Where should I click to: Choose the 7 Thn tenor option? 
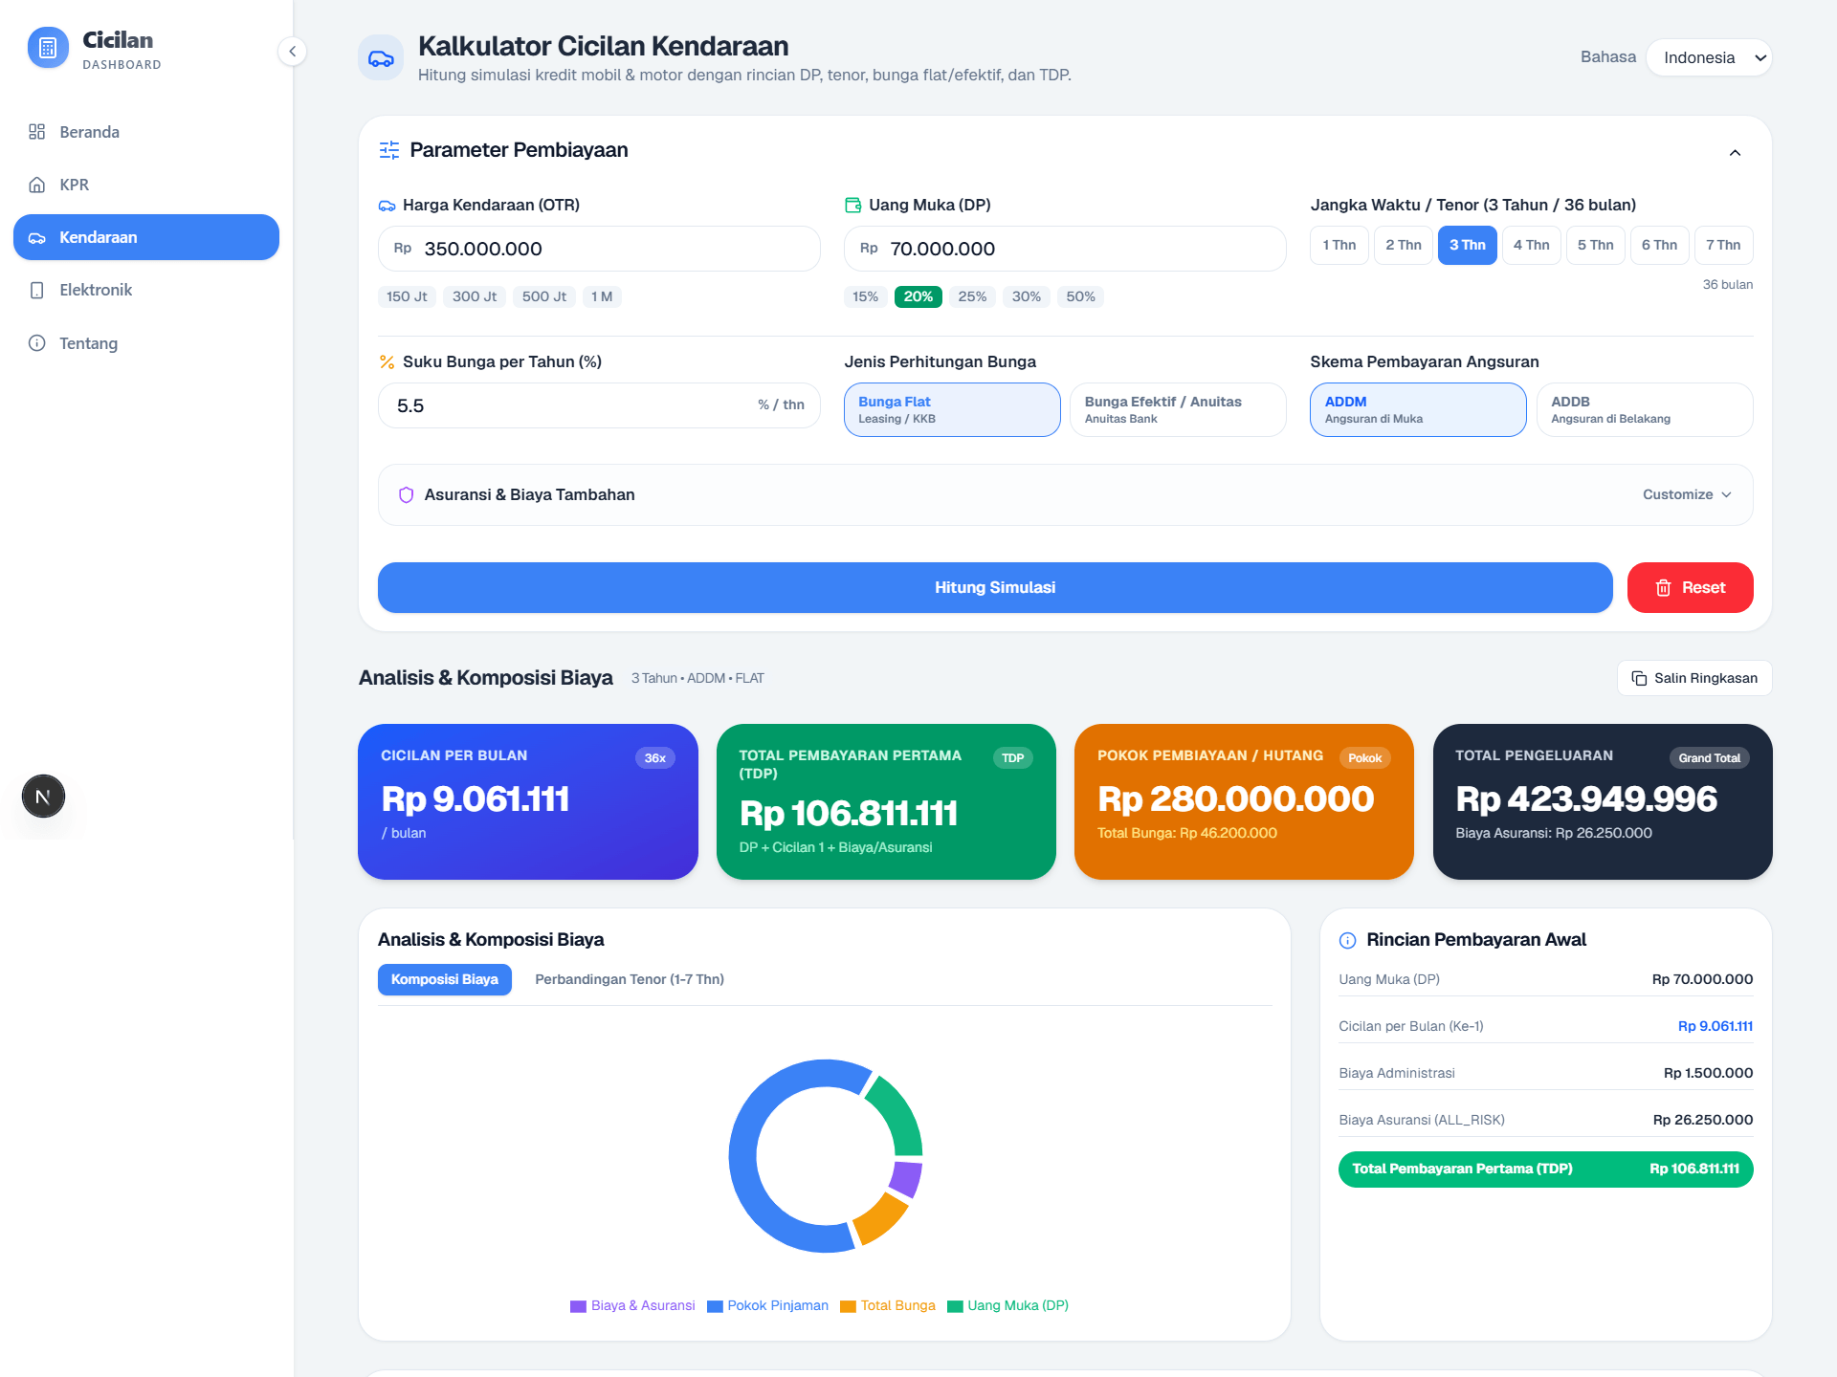(1723, 246)
